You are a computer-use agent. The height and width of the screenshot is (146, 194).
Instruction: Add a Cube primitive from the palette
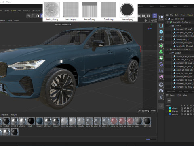point(161,32)
